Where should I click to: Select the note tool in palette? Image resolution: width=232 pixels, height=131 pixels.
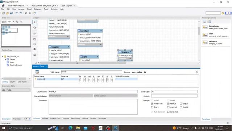(34, 44)
